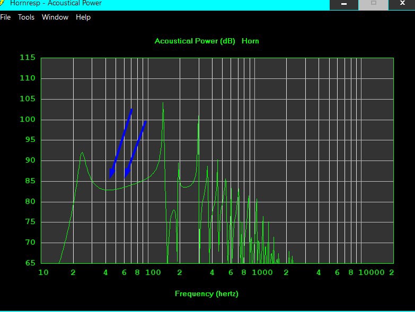Viewport: 415px width, 312px height.
Task: Open the Window menu
Action: click(55, 17)
